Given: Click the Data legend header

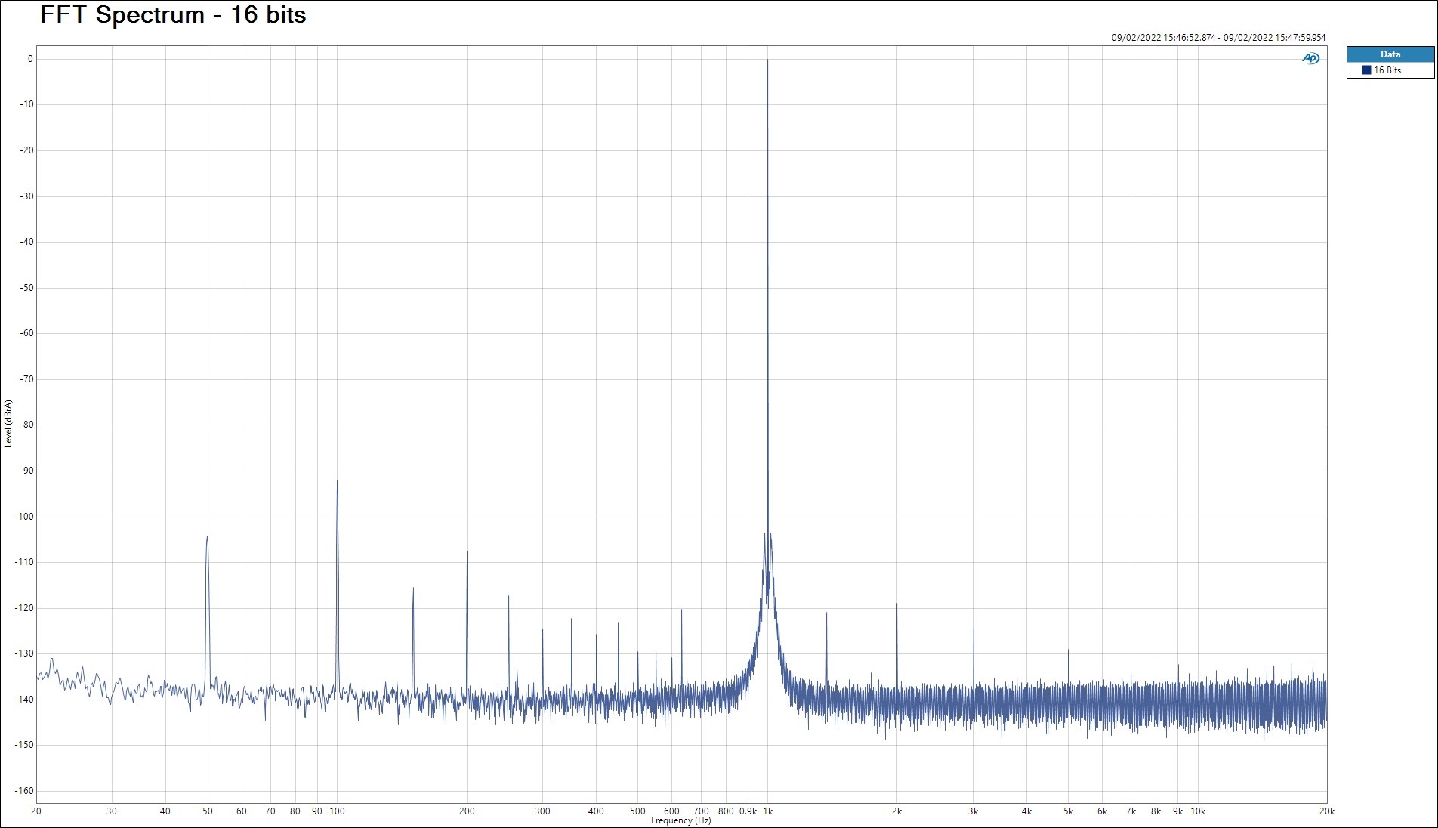Looking at the screenshot, I should pyautogui.click(x=1390, y=54).
